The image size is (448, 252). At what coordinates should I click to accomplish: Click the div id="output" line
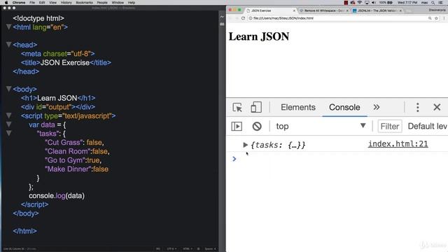coord(57,107)
